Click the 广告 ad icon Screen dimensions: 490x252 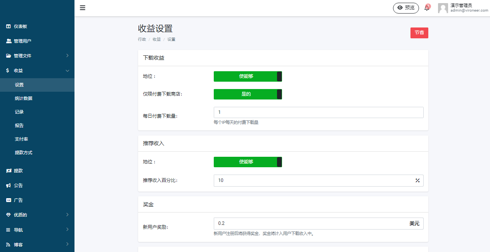tap(8, 200)
